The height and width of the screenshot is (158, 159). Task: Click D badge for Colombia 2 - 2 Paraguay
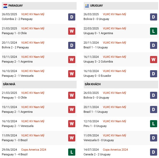point(72,17)
